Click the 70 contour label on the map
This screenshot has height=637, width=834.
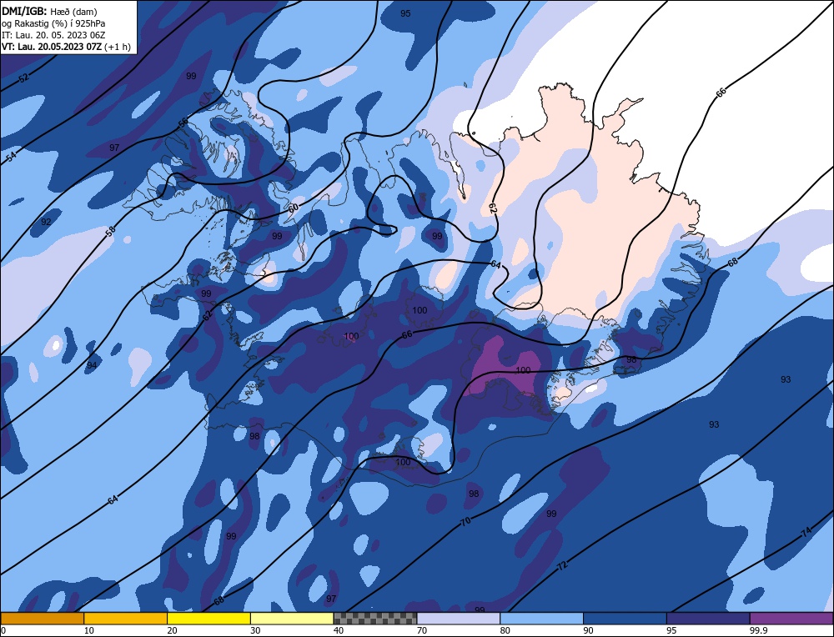465,522
